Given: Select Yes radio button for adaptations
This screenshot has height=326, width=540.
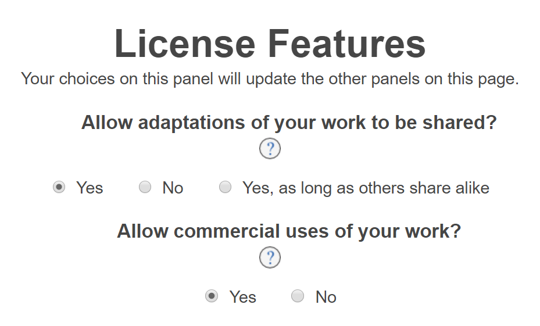Looking at the screenshot, I should click(x=59, y=187).
